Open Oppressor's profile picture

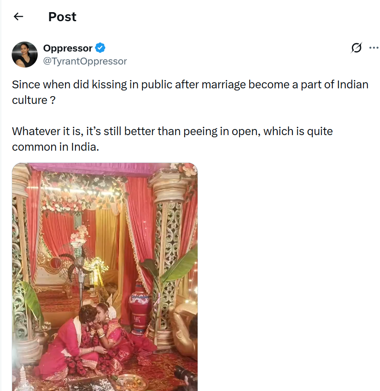24,55
